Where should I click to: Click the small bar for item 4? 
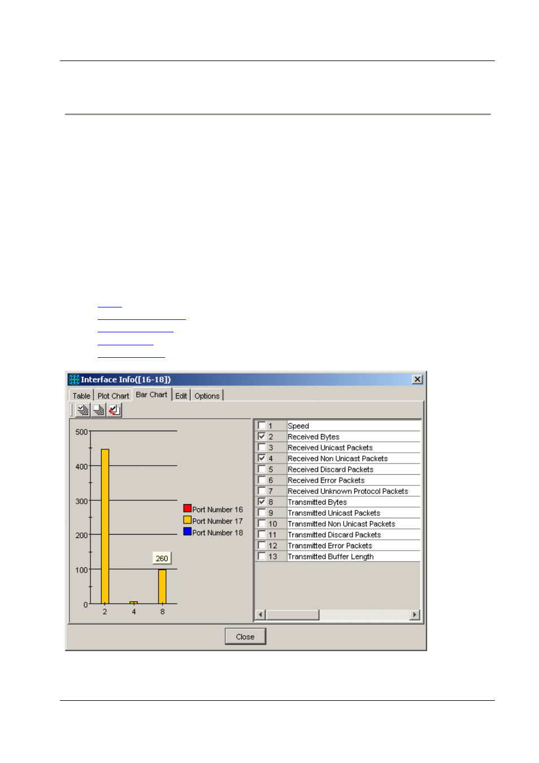133,602
